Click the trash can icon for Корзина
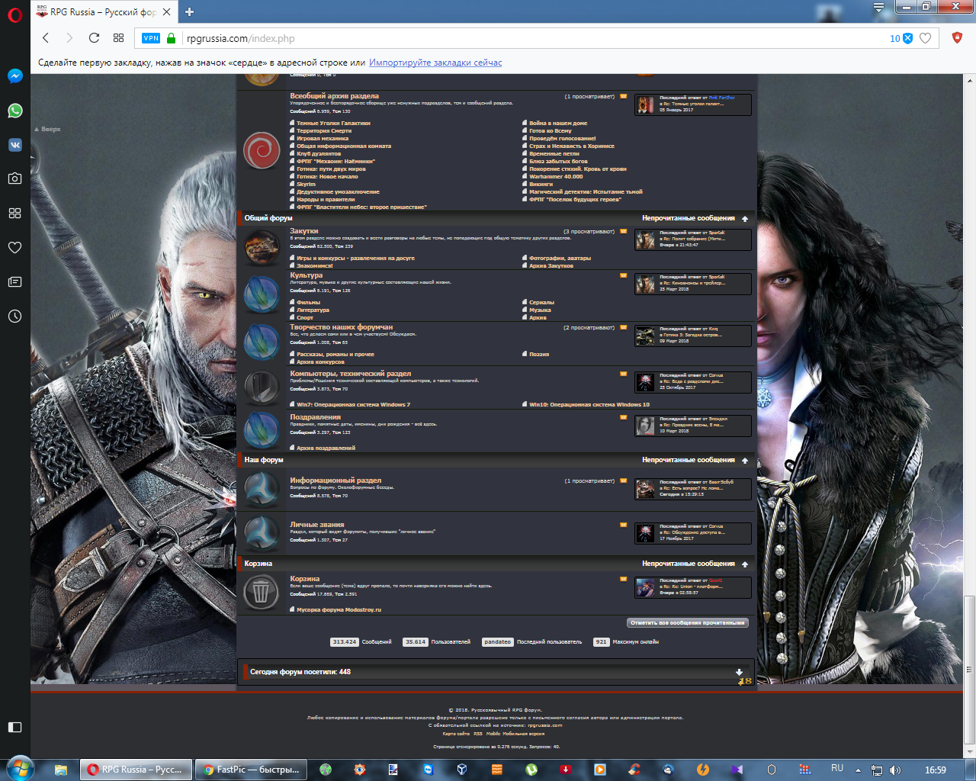This screenshot has height=781, width=976. [262, 591]
